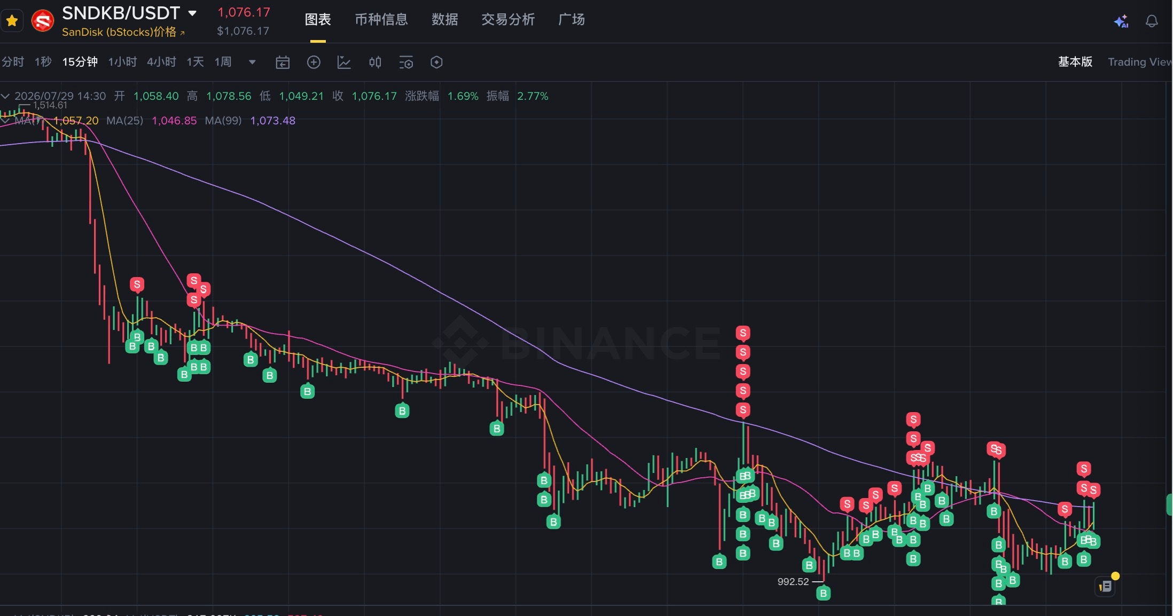Click the 2026/07/29 14:30 timestamp
This screenshot has width=1173, height=616.
click(60, 96)
